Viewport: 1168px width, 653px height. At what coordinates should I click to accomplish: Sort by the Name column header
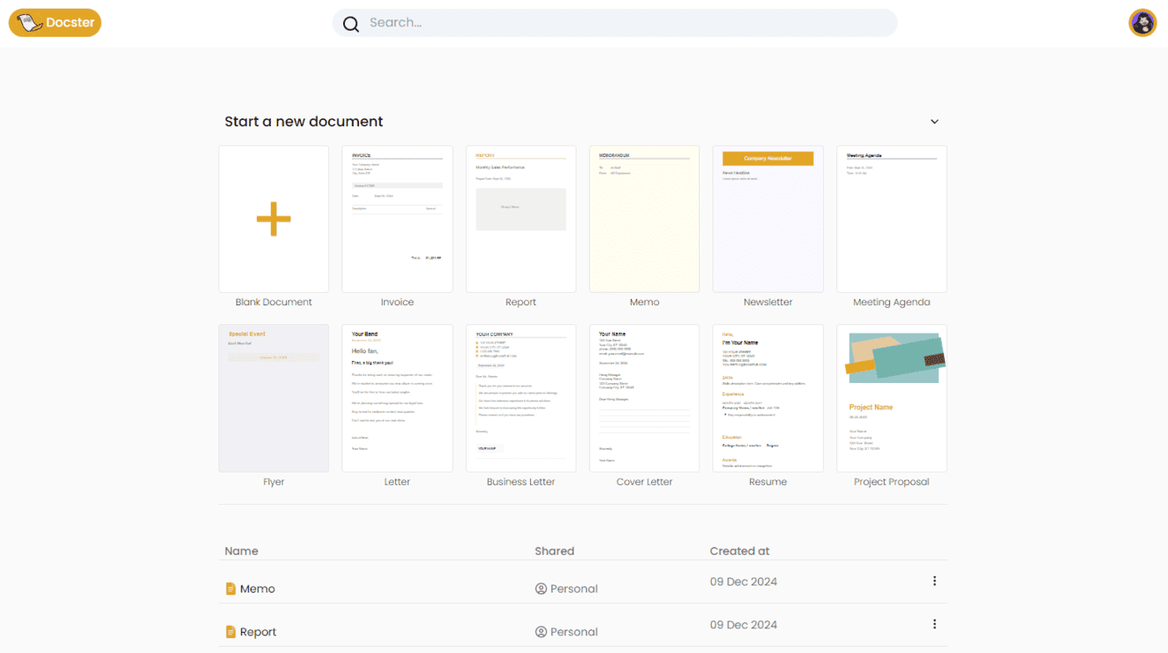point(242,551)
